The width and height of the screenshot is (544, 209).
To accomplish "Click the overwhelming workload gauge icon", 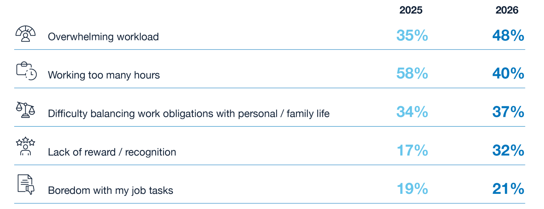I will (x=25, y=34).
